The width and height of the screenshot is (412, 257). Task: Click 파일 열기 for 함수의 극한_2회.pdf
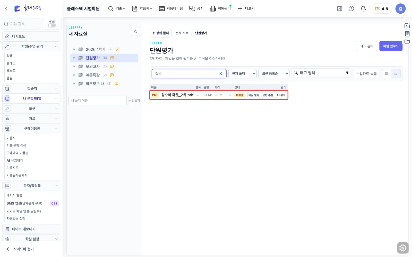click(254, 95)
